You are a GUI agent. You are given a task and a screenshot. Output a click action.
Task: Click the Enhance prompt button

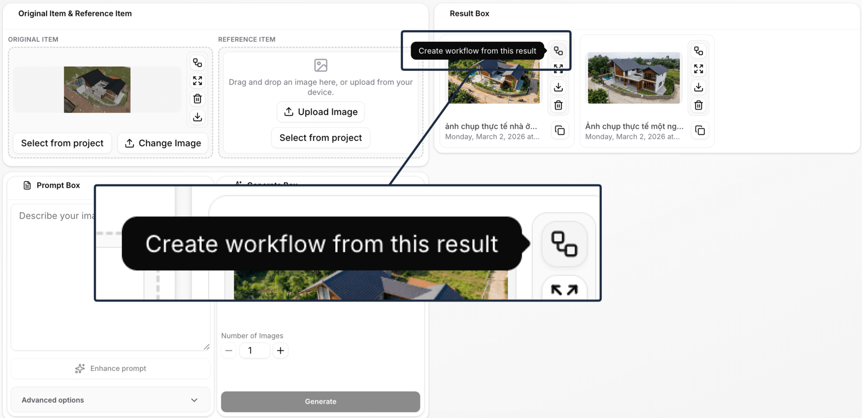point(111,368)
